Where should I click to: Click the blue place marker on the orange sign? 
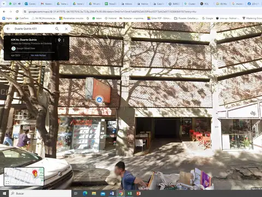click(99, 100)
